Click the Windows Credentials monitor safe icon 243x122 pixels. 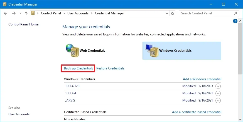152,51
